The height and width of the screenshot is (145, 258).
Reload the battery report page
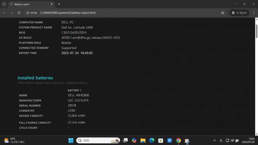pyautogui.click(x=19, y=13)
